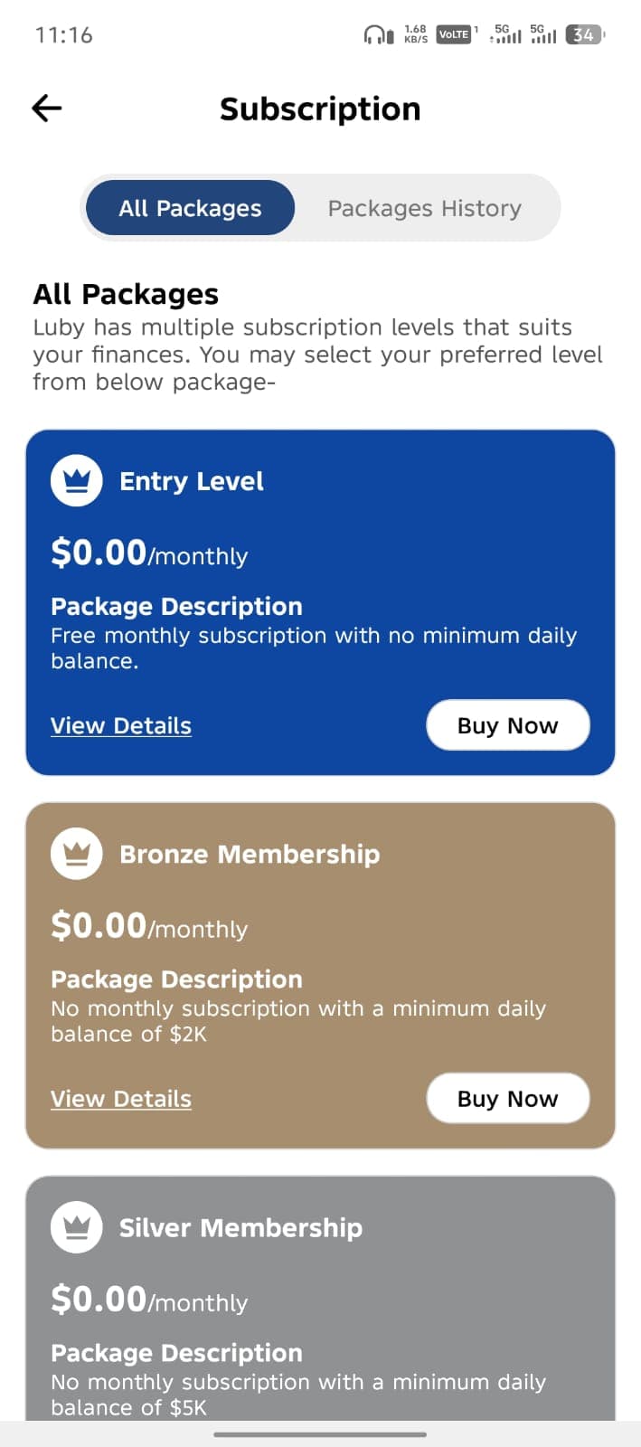Click the crown icon on Silver Membership card
The image size is (641, 1447).
coord(76,1227)
